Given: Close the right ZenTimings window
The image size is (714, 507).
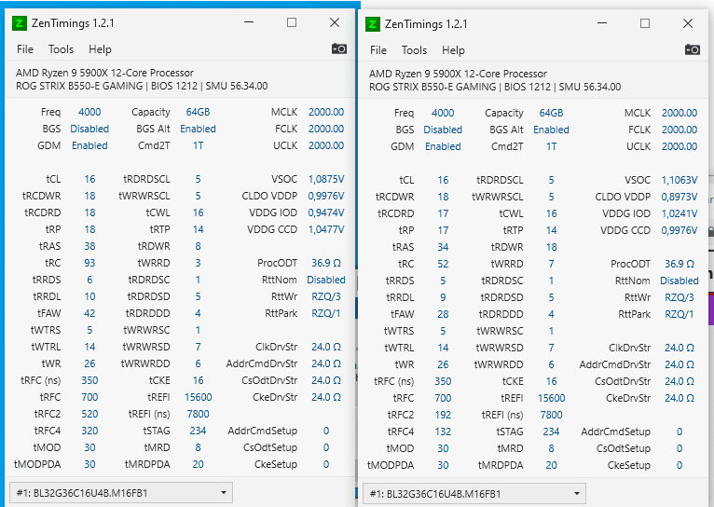Looking at the screenshot, I should pyautogui.click(x=688, y=23).
